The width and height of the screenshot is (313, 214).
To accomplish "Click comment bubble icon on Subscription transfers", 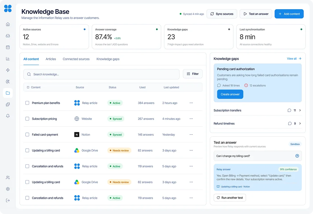I will 289,110.
